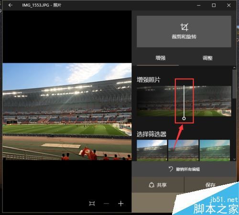The width and height of the screenshot is (239, 215).
Task: Switch to the 调整 tab
Action: [x=207, y=58]
